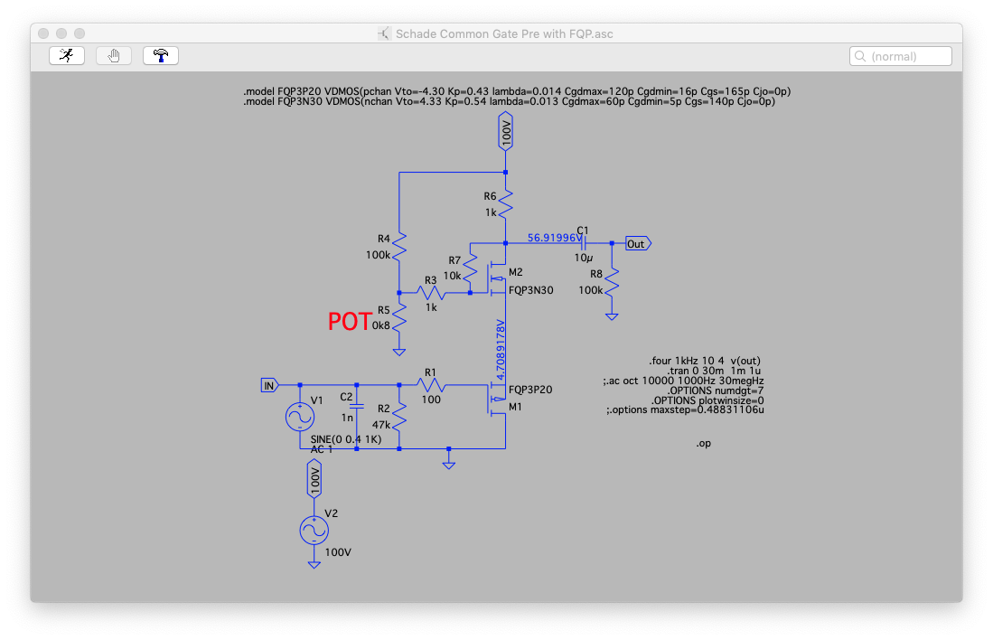Click the 47k value of R2
This screenshot has height=640, width=993.
[x=381, y=425]
